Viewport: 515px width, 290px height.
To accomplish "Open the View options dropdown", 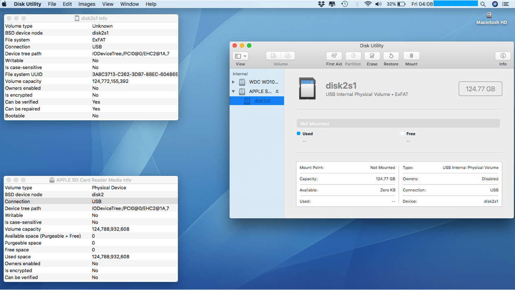I will pos(240,55).
